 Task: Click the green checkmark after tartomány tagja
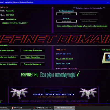(x=78, y=74)
